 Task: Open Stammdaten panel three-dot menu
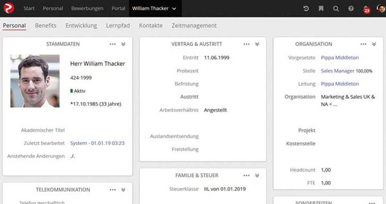tap(112, 44)
